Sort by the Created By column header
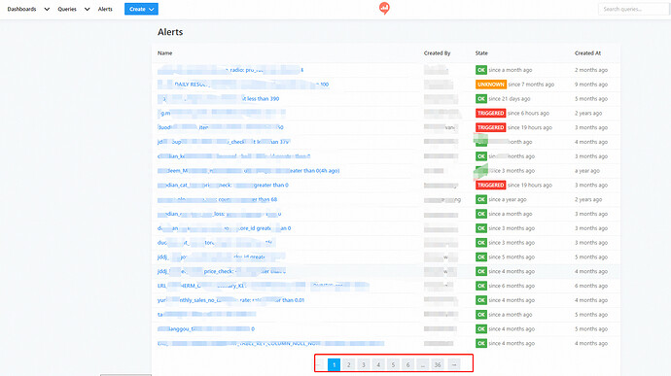Viewport: 671px width, 376px height. [x=437, y=53]
